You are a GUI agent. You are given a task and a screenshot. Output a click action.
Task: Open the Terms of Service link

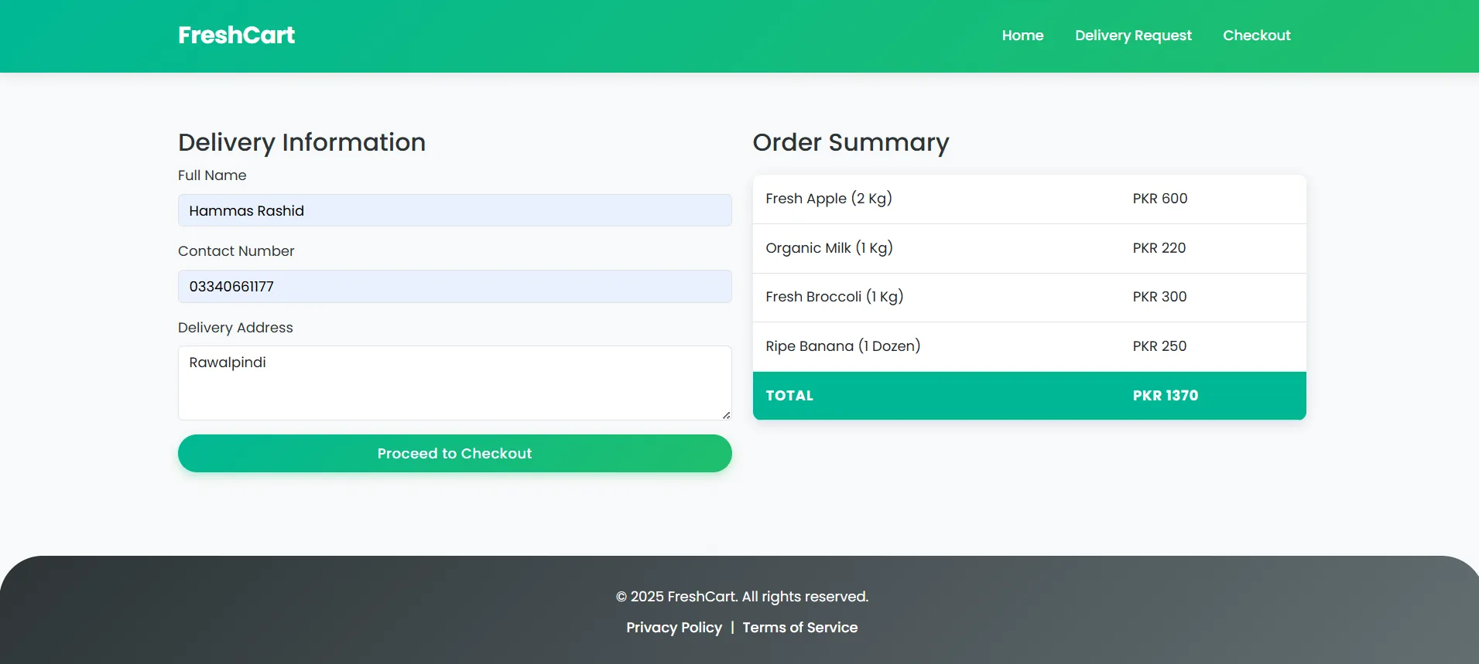coord(799,628)
